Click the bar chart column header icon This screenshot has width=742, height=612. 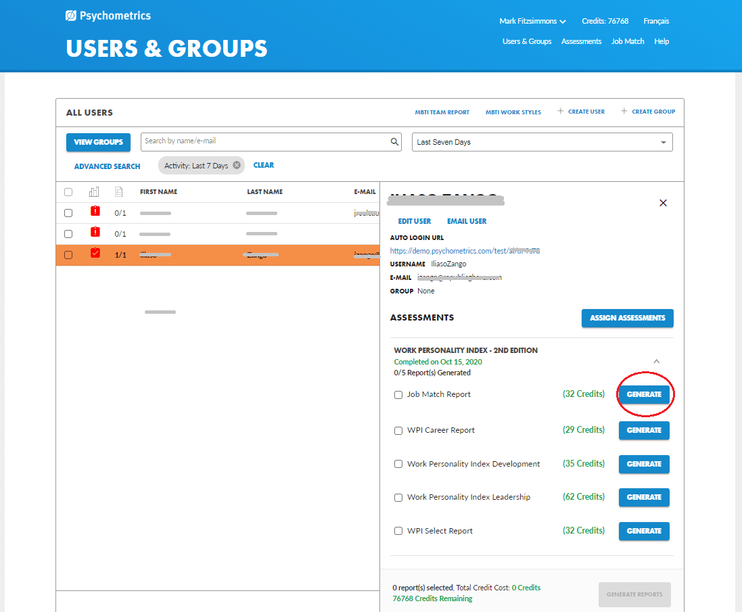(94, 192)
